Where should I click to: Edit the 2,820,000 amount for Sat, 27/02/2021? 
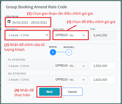point(103,80)
